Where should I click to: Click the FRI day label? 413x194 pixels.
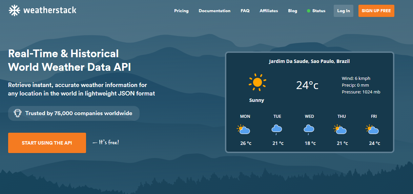[x=374, y=116]
